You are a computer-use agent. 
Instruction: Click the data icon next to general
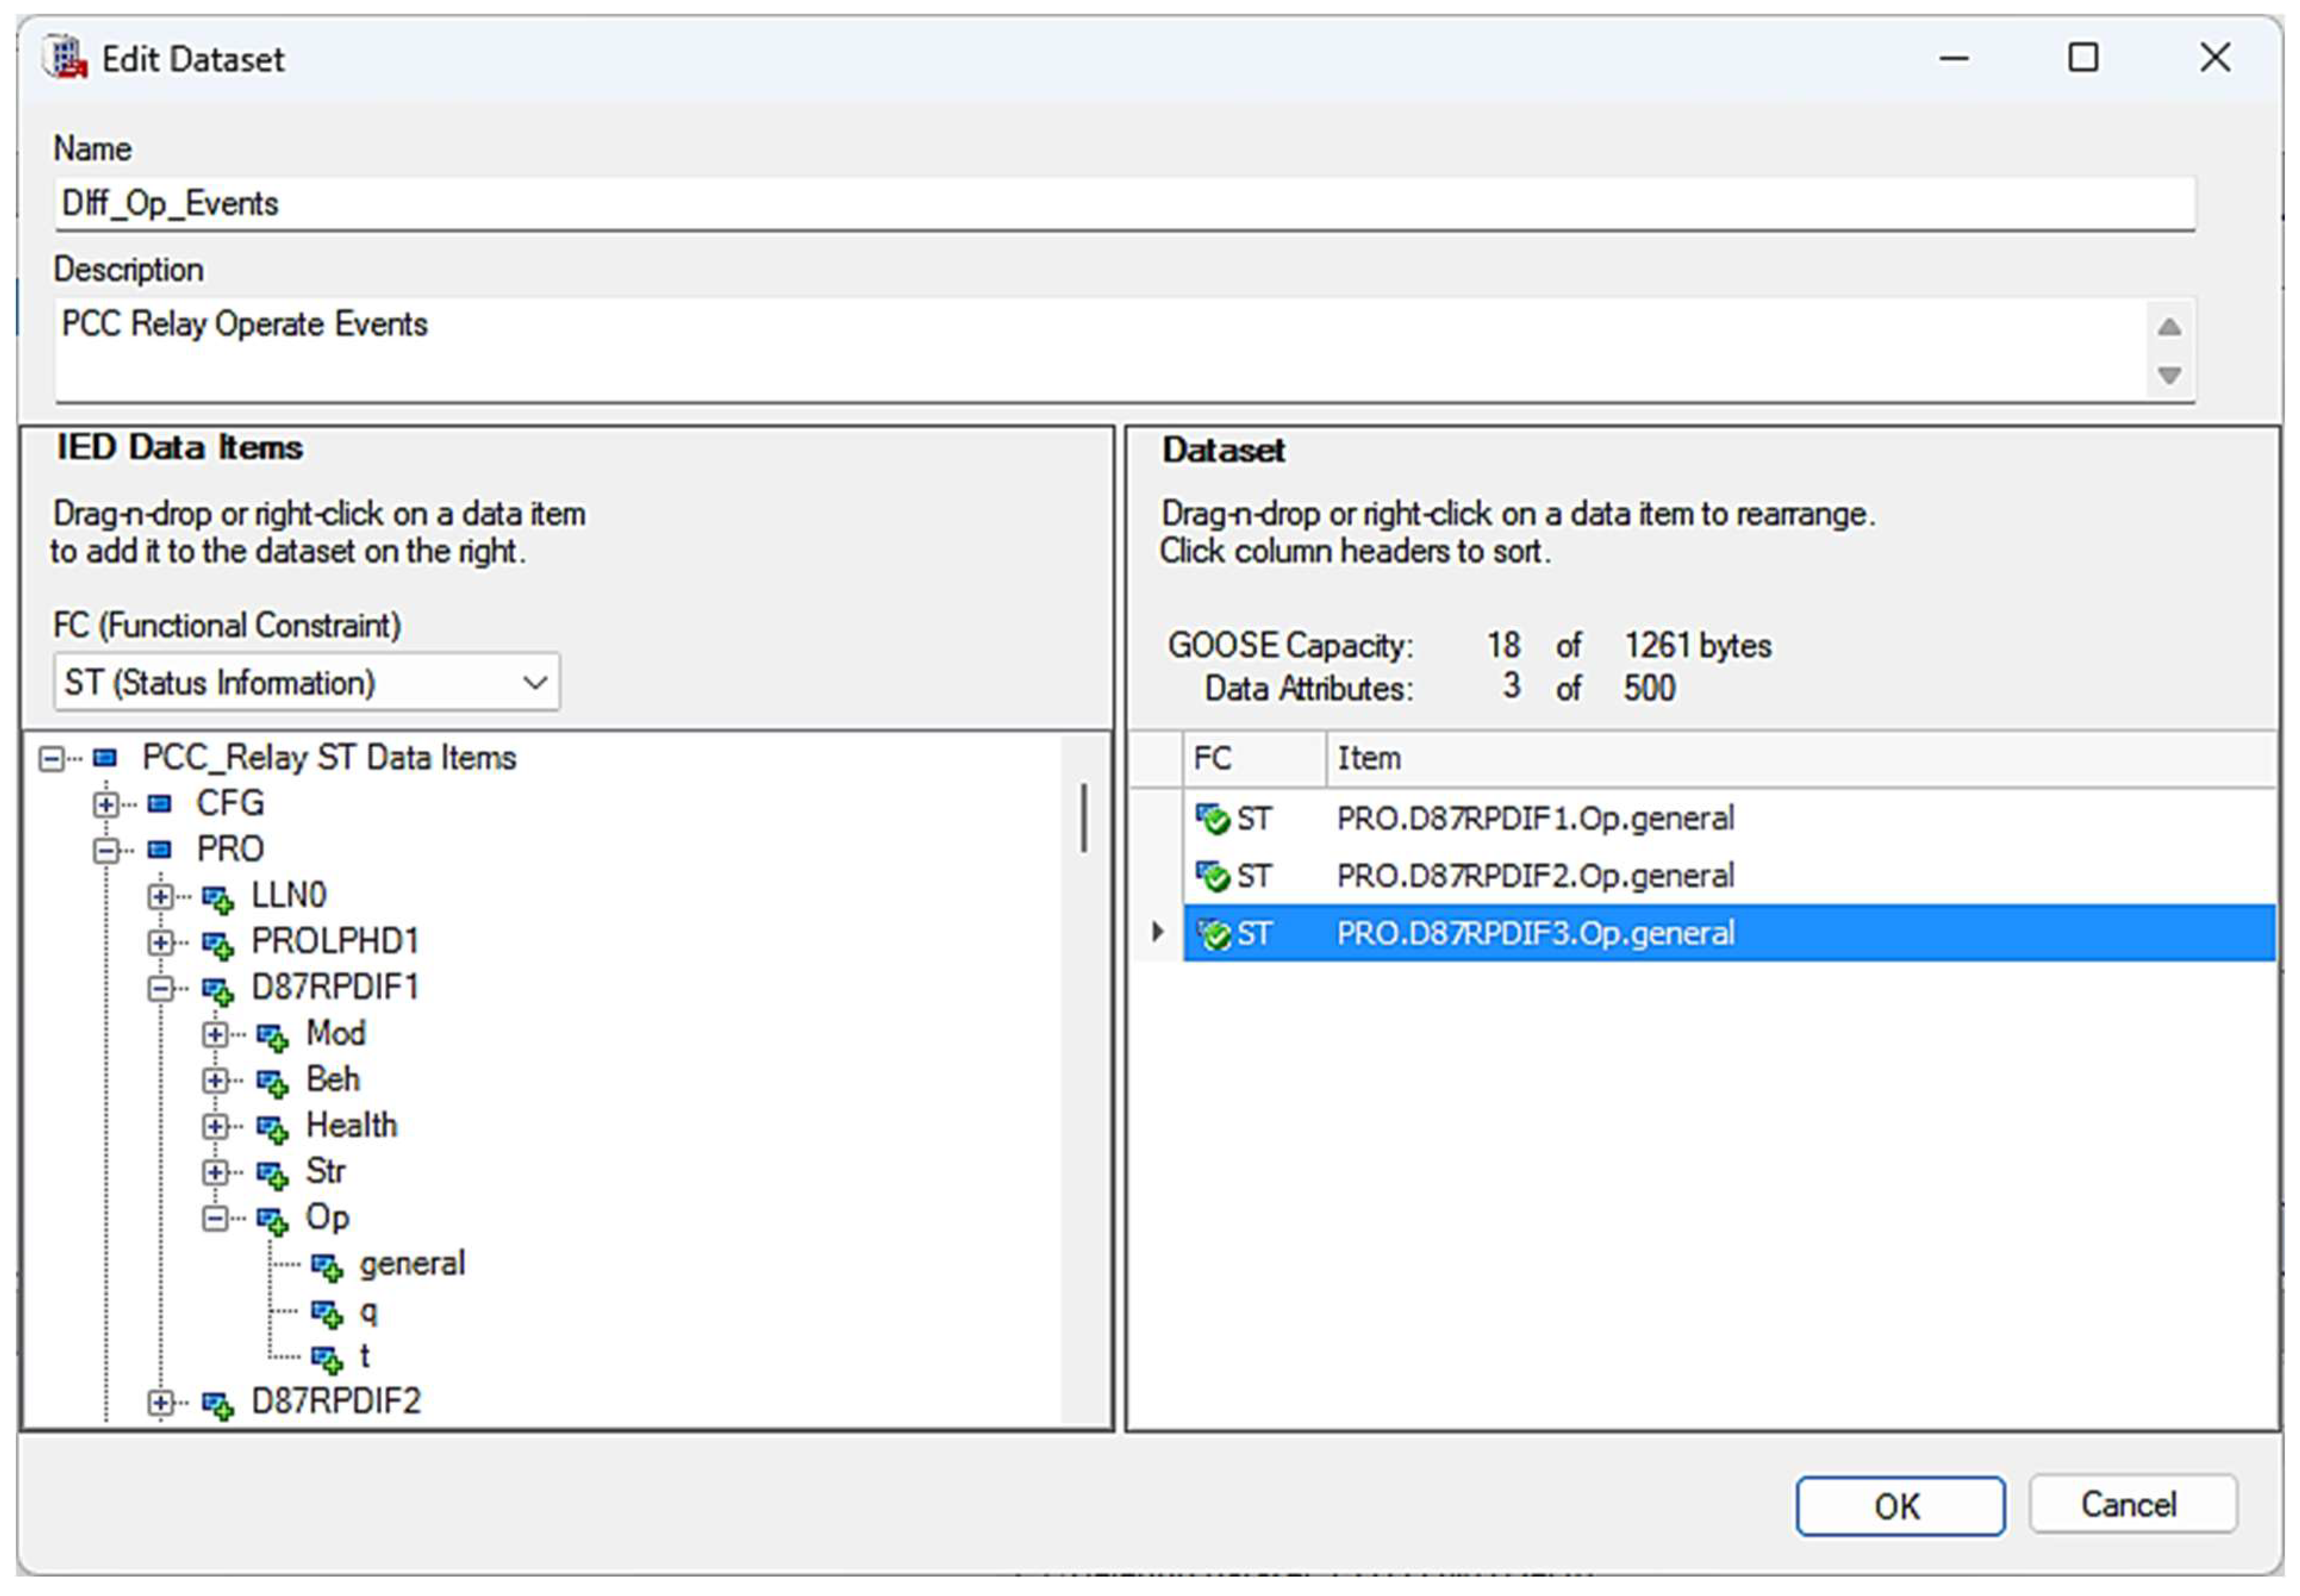click(326, 1267)
